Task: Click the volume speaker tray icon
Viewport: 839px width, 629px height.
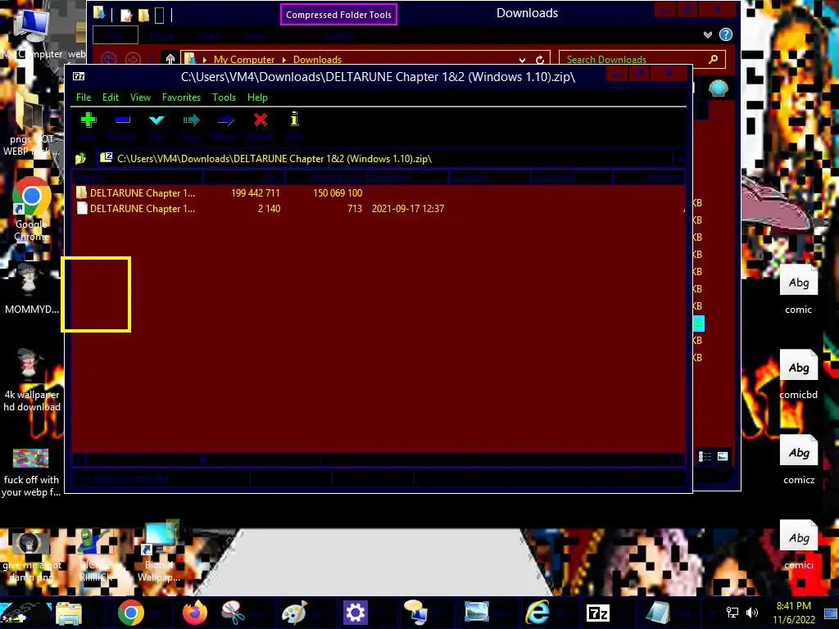Action: tap(752, 613)
